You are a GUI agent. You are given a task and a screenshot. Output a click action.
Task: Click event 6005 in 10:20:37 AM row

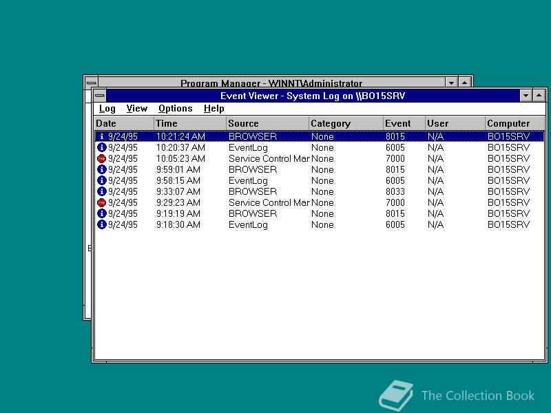pos(395,147)
